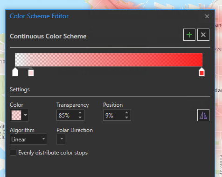
Task: Remove the selected color stop
Action: tap(203, 35)
